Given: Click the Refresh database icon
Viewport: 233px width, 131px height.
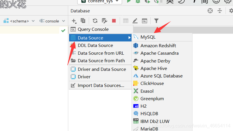Looking at the screenshot, I should coord(95,21).
